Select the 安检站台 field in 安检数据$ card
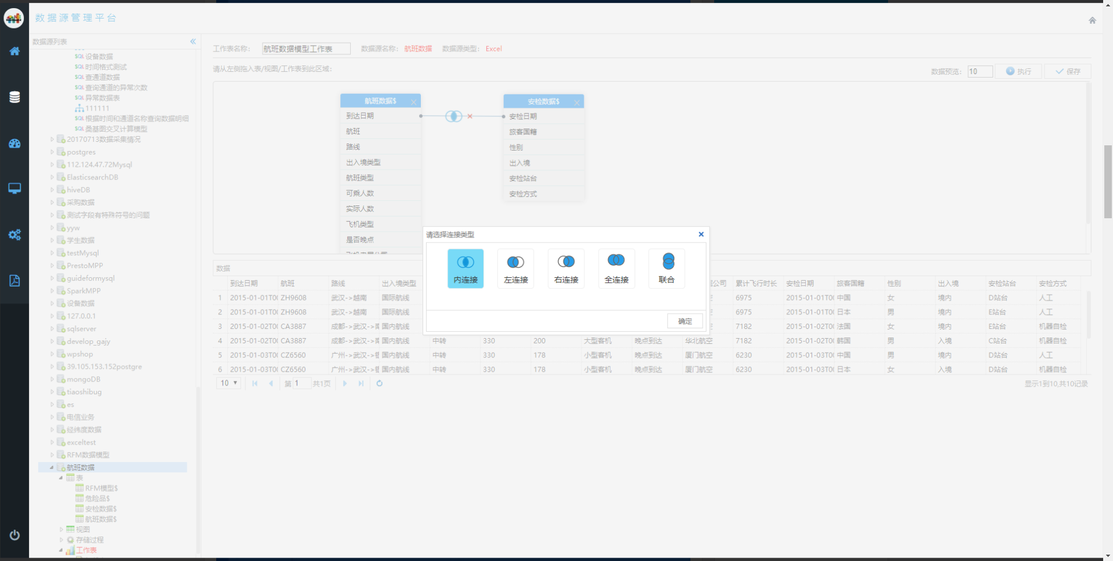1113x561 pixels. coord(544,178)
